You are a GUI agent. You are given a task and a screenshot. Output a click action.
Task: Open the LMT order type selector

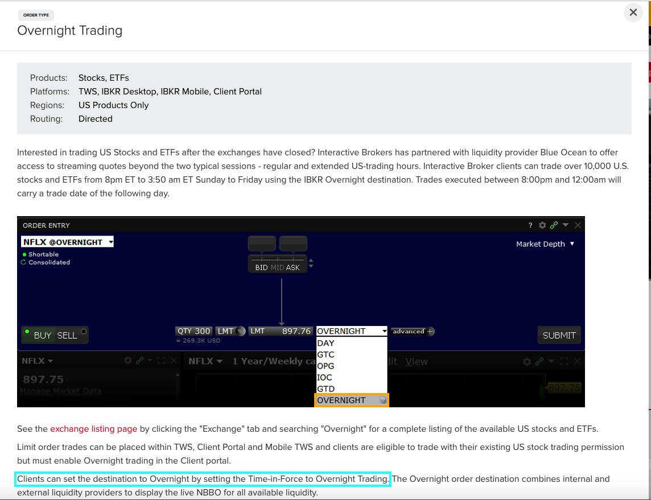pyautogui.click(x=225, y=331)
